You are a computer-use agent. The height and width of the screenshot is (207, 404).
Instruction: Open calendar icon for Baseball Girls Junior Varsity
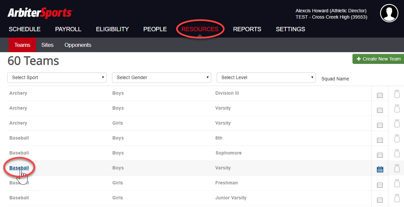click(380, 200)
